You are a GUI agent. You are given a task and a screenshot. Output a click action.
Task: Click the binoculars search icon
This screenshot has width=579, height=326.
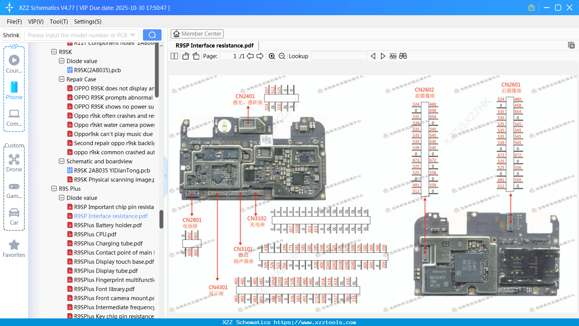click(x=403, y=56)
